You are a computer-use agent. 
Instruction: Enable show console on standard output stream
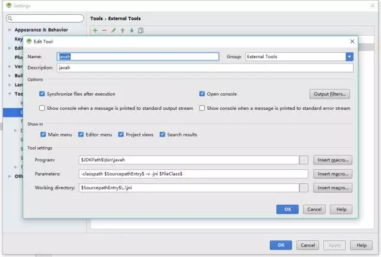coord(42,108)
